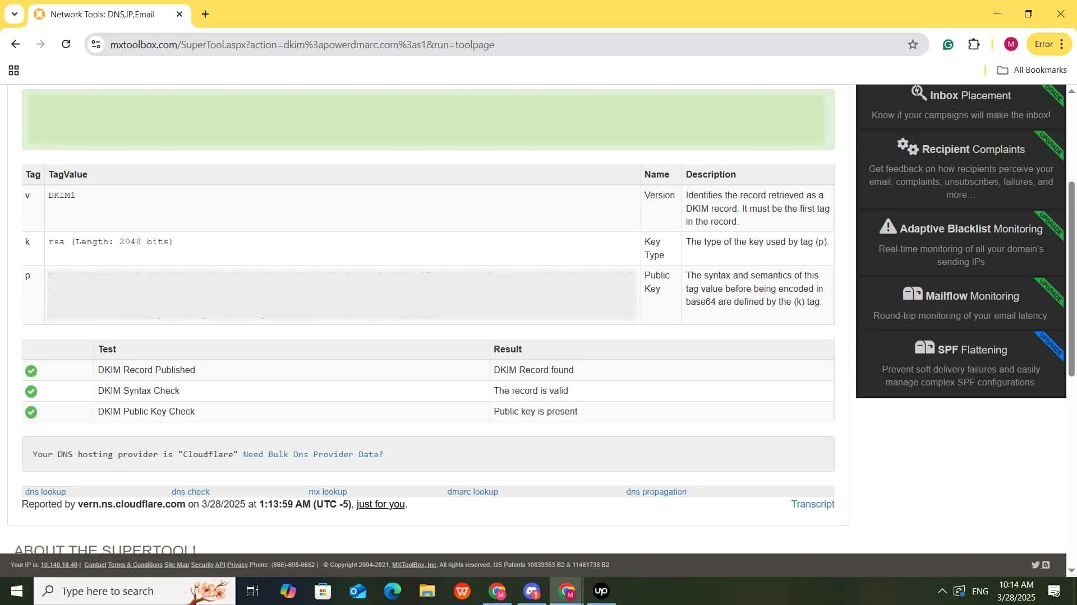Select the dns lookup tab link

point(45,492)
